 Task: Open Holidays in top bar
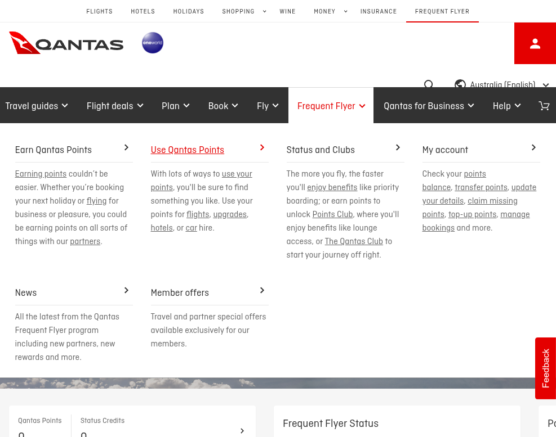coord(189,11)
